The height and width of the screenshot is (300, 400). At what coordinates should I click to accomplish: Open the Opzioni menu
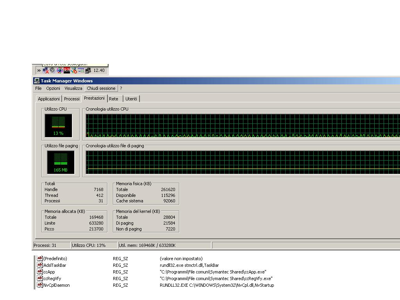click(x=53, y=88)
